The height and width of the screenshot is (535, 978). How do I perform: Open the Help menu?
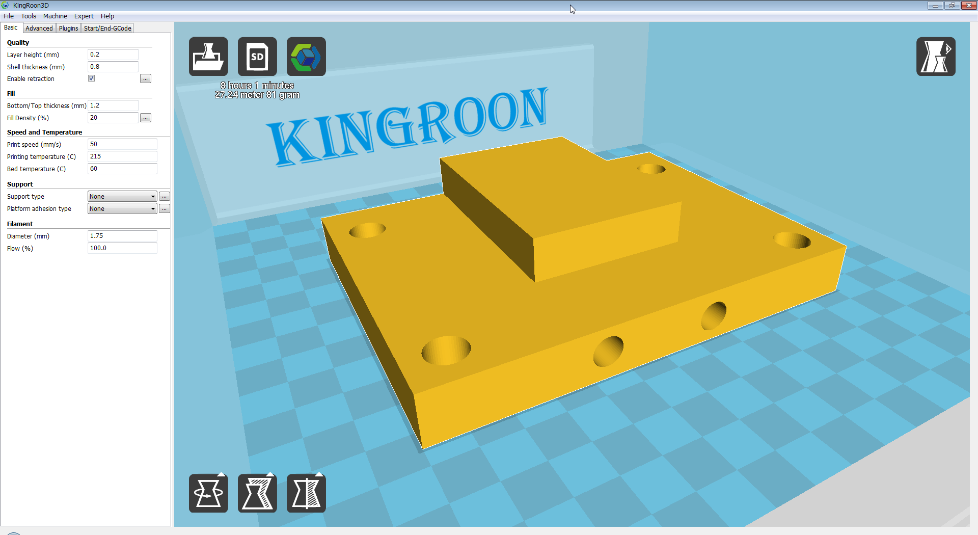[107, 16]
